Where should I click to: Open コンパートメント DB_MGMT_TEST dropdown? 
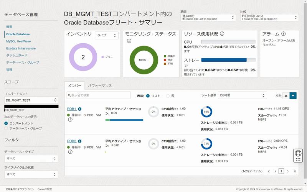point(31,100)
